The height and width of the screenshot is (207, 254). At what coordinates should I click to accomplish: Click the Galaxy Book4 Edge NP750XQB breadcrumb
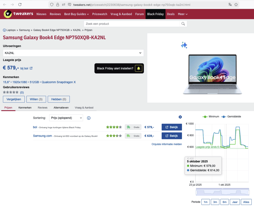point(51,30)
